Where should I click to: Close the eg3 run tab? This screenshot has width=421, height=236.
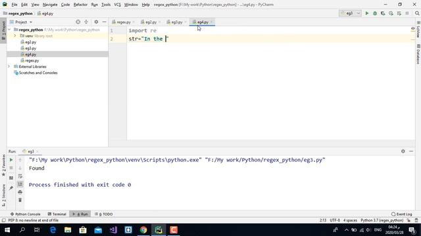pyautogui.click(x=37, y=151)
